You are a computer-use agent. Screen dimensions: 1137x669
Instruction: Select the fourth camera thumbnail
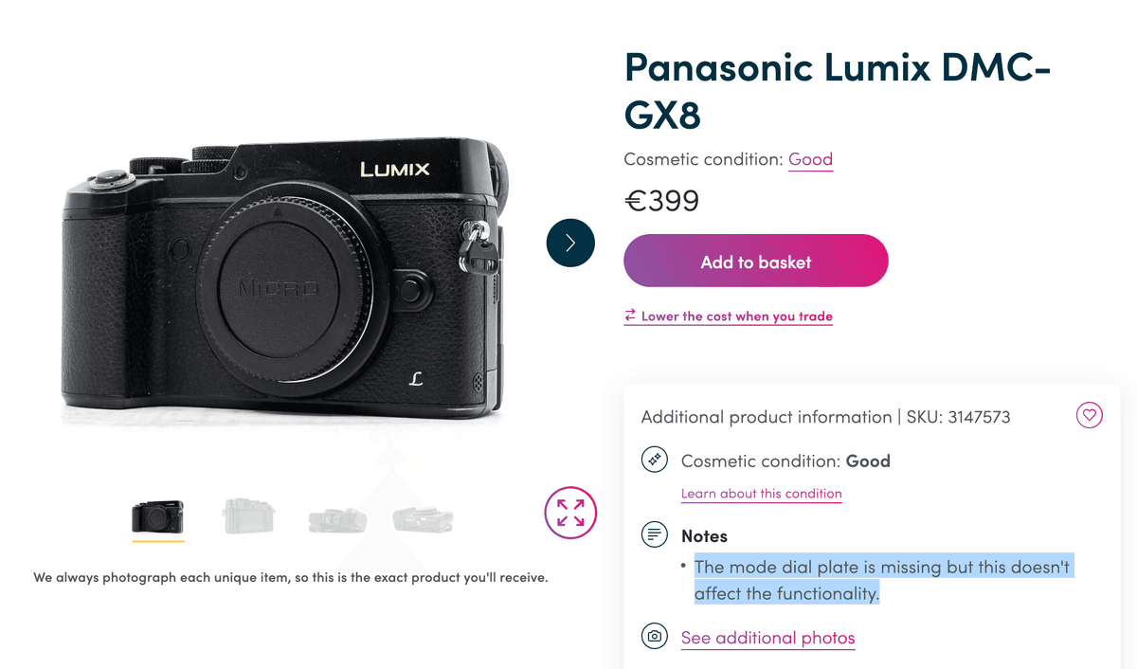[423, 519]
